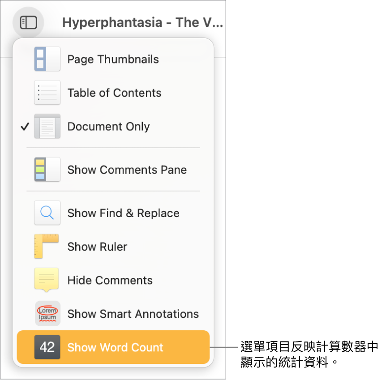Enable Show Ruler option
This screenshot has width=386, height=380.
click(x=97, y=247)
